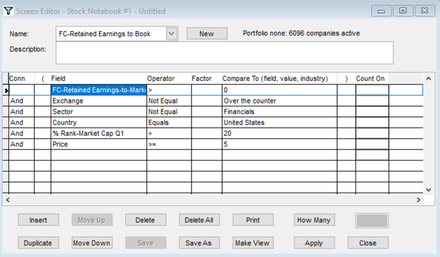Click the Factor column header
The image size is (440, 257).
pos(207,78)
